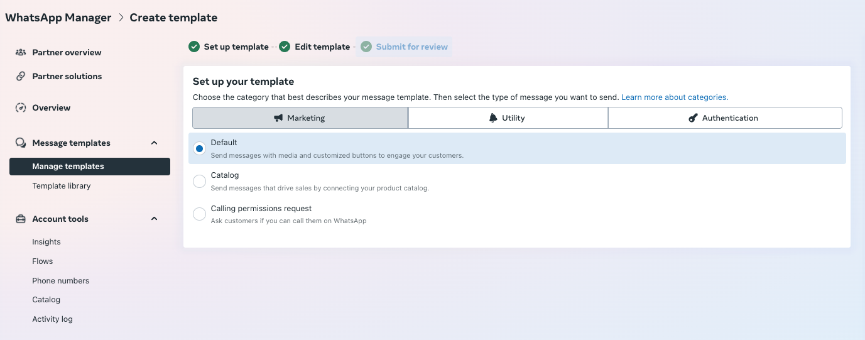This screenshot has width=865, height=340.
Task: Click the Account tools briefcase icon
Action: tap(21, 219)
